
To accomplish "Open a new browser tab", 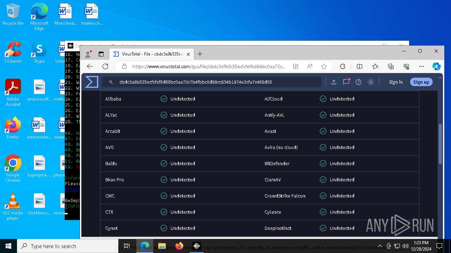I will point(200,54).
